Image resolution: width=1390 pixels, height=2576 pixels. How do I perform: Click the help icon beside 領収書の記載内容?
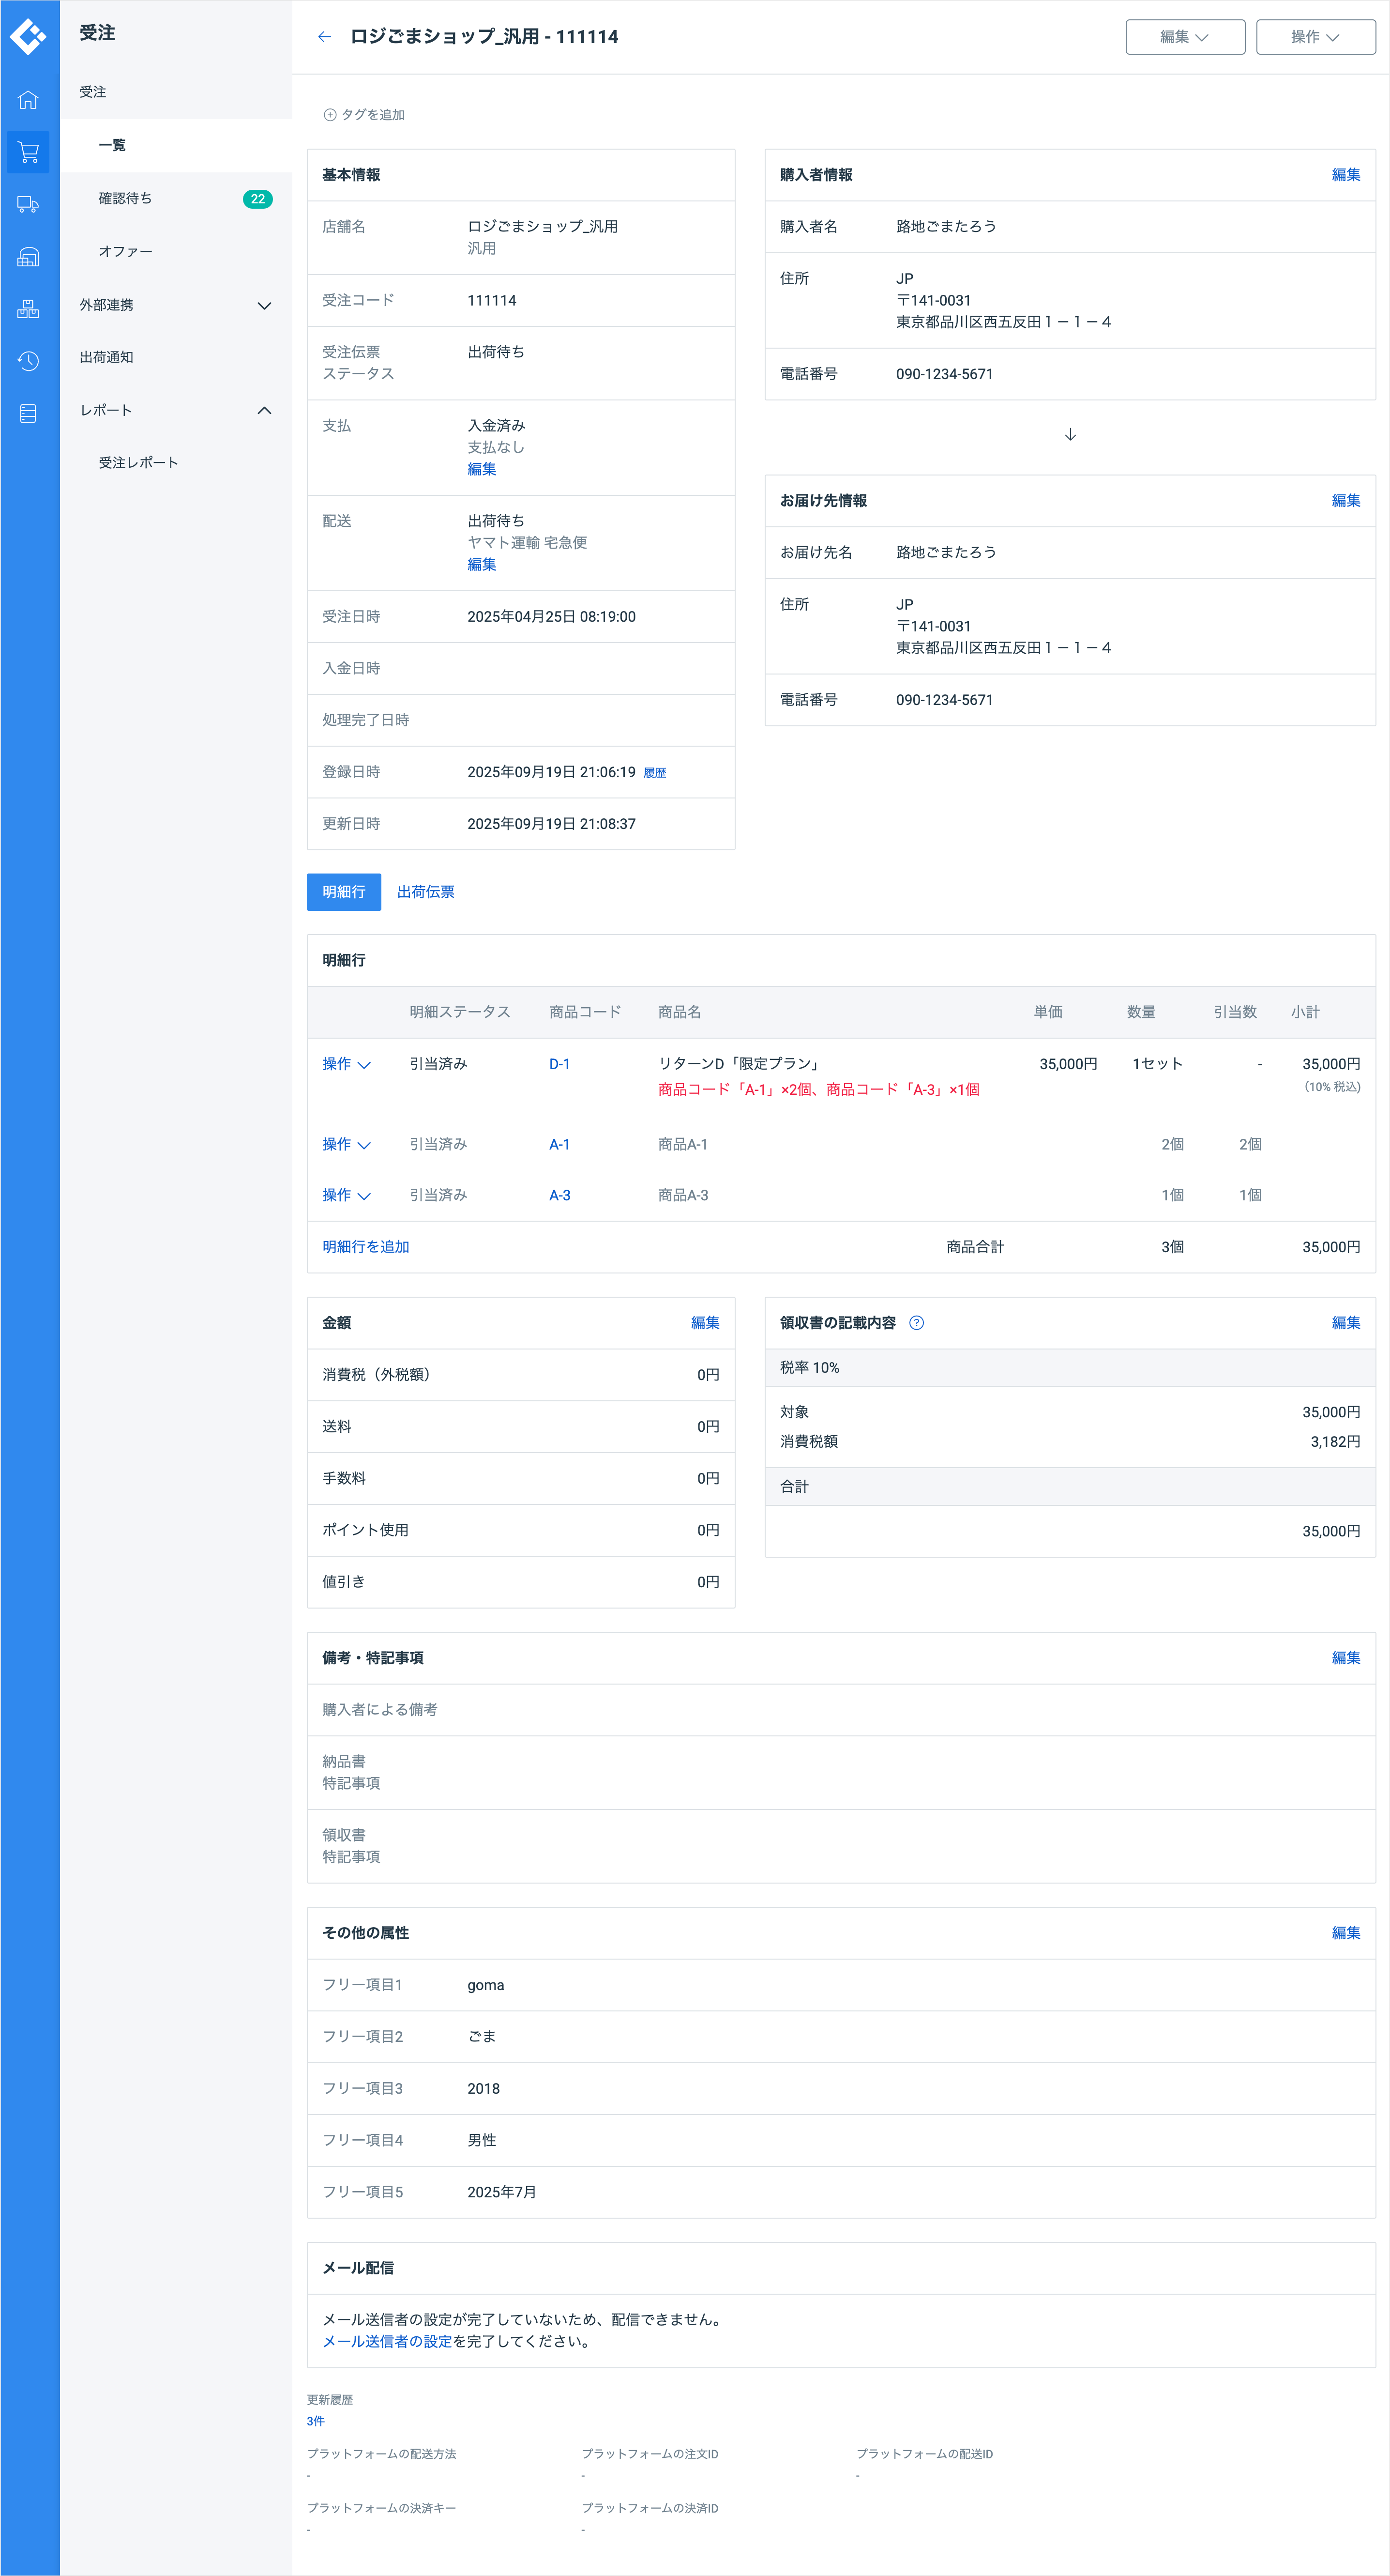pos(916,1323)
